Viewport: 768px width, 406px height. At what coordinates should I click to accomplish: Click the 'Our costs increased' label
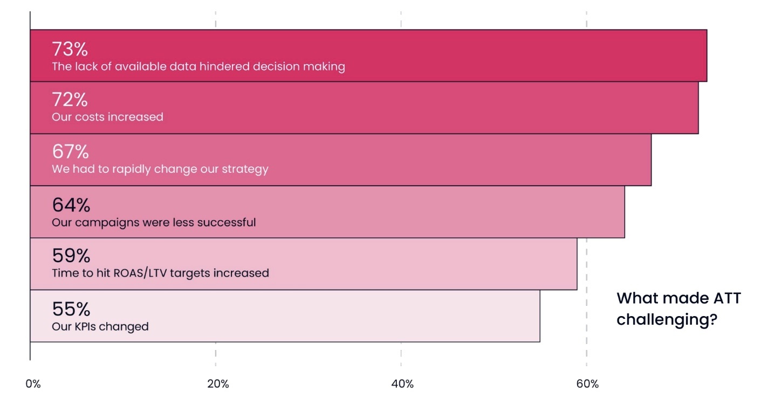[107, 117]
